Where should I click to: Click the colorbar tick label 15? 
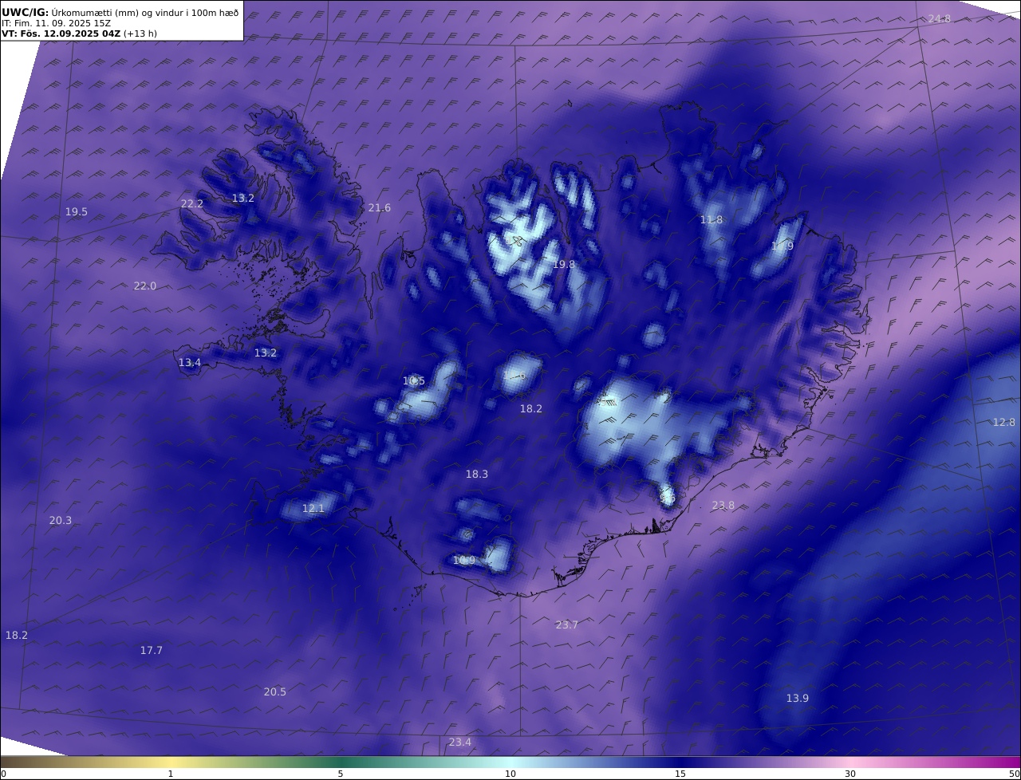tap(680, 774)
